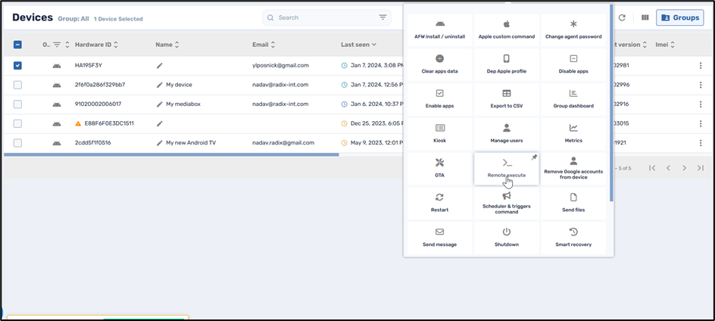Sort by Hardware ID column arrows
This screenshot has width=715, height=321.
(x=116, y=45)
